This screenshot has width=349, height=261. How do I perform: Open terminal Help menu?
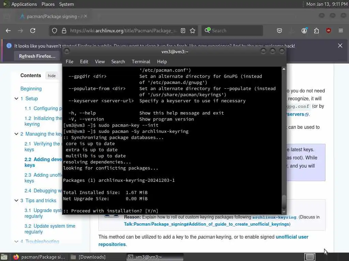(x=162, y=62)
